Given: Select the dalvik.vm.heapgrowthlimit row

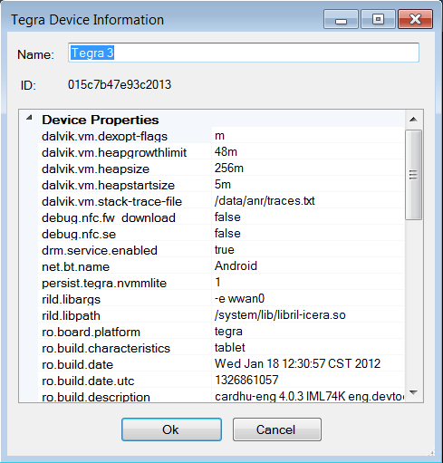Looking at the screenshot, I should coord(221,152).
